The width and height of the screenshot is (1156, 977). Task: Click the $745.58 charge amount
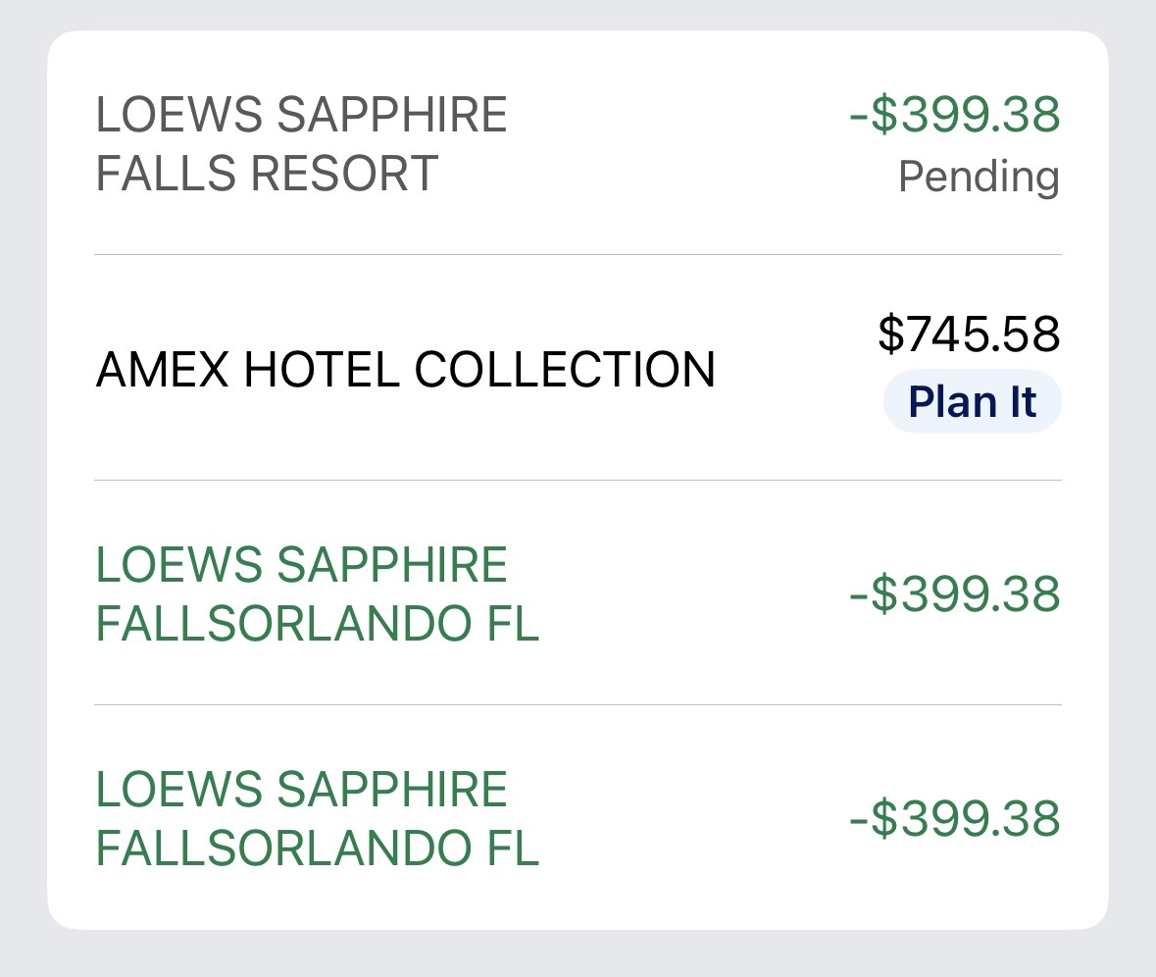pyautogui.click(x=968, y=334)
